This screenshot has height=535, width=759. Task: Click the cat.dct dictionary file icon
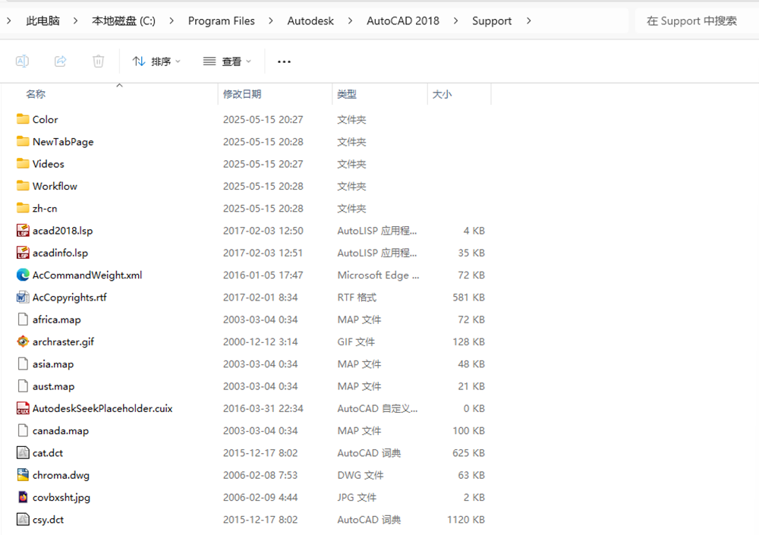23,453
